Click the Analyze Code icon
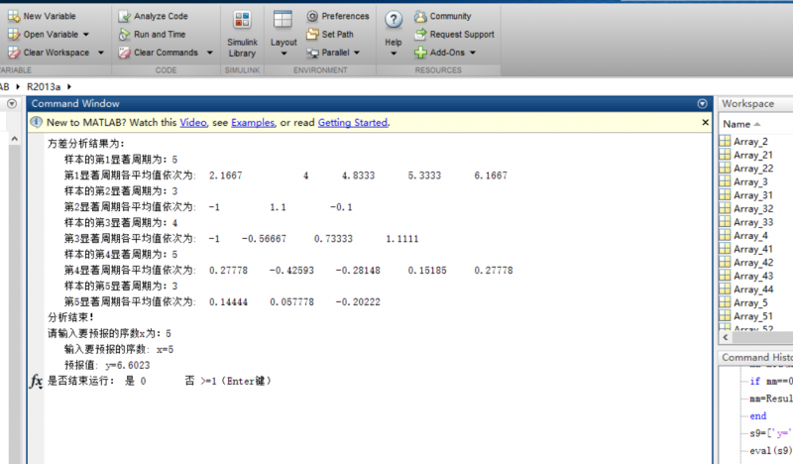The image size is (793, 464). coord(124,17)
